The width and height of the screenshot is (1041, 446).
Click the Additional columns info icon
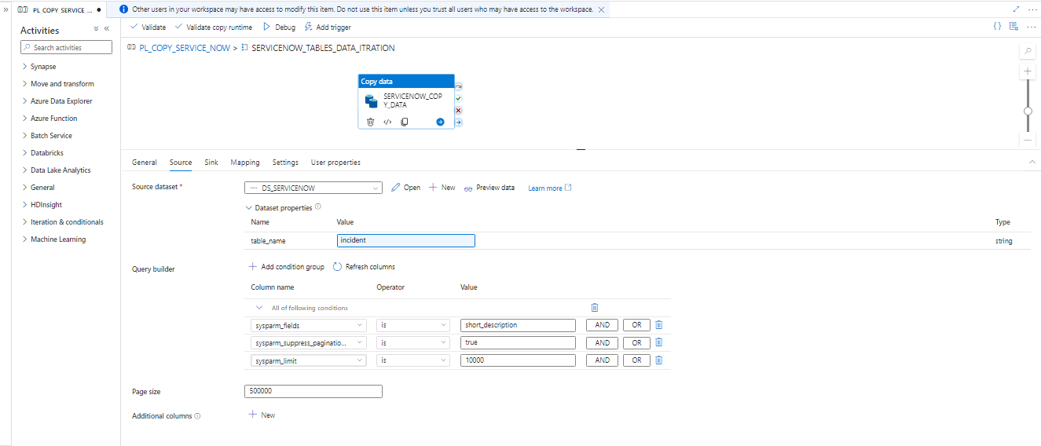click(x=197, y=416)
